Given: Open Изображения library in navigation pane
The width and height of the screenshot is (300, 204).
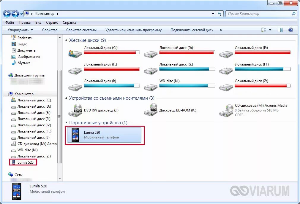Looking at the screenshot, I should pyautogui.click(x=26, y=57).
